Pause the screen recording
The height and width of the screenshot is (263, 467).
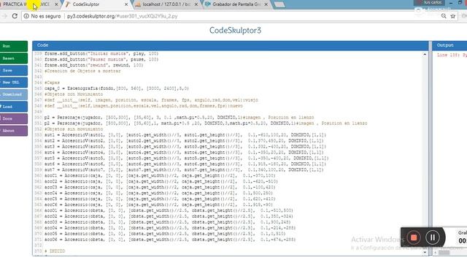(x=433, y=237)
